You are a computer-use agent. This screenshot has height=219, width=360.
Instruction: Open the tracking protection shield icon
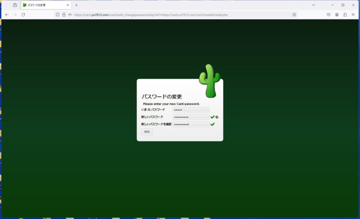coord(58,15)
